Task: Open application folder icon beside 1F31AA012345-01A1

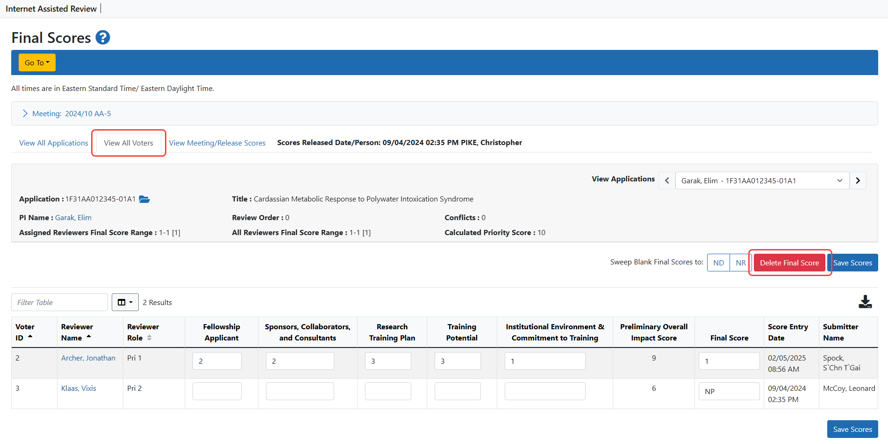Action: click(x=144, y=199)
